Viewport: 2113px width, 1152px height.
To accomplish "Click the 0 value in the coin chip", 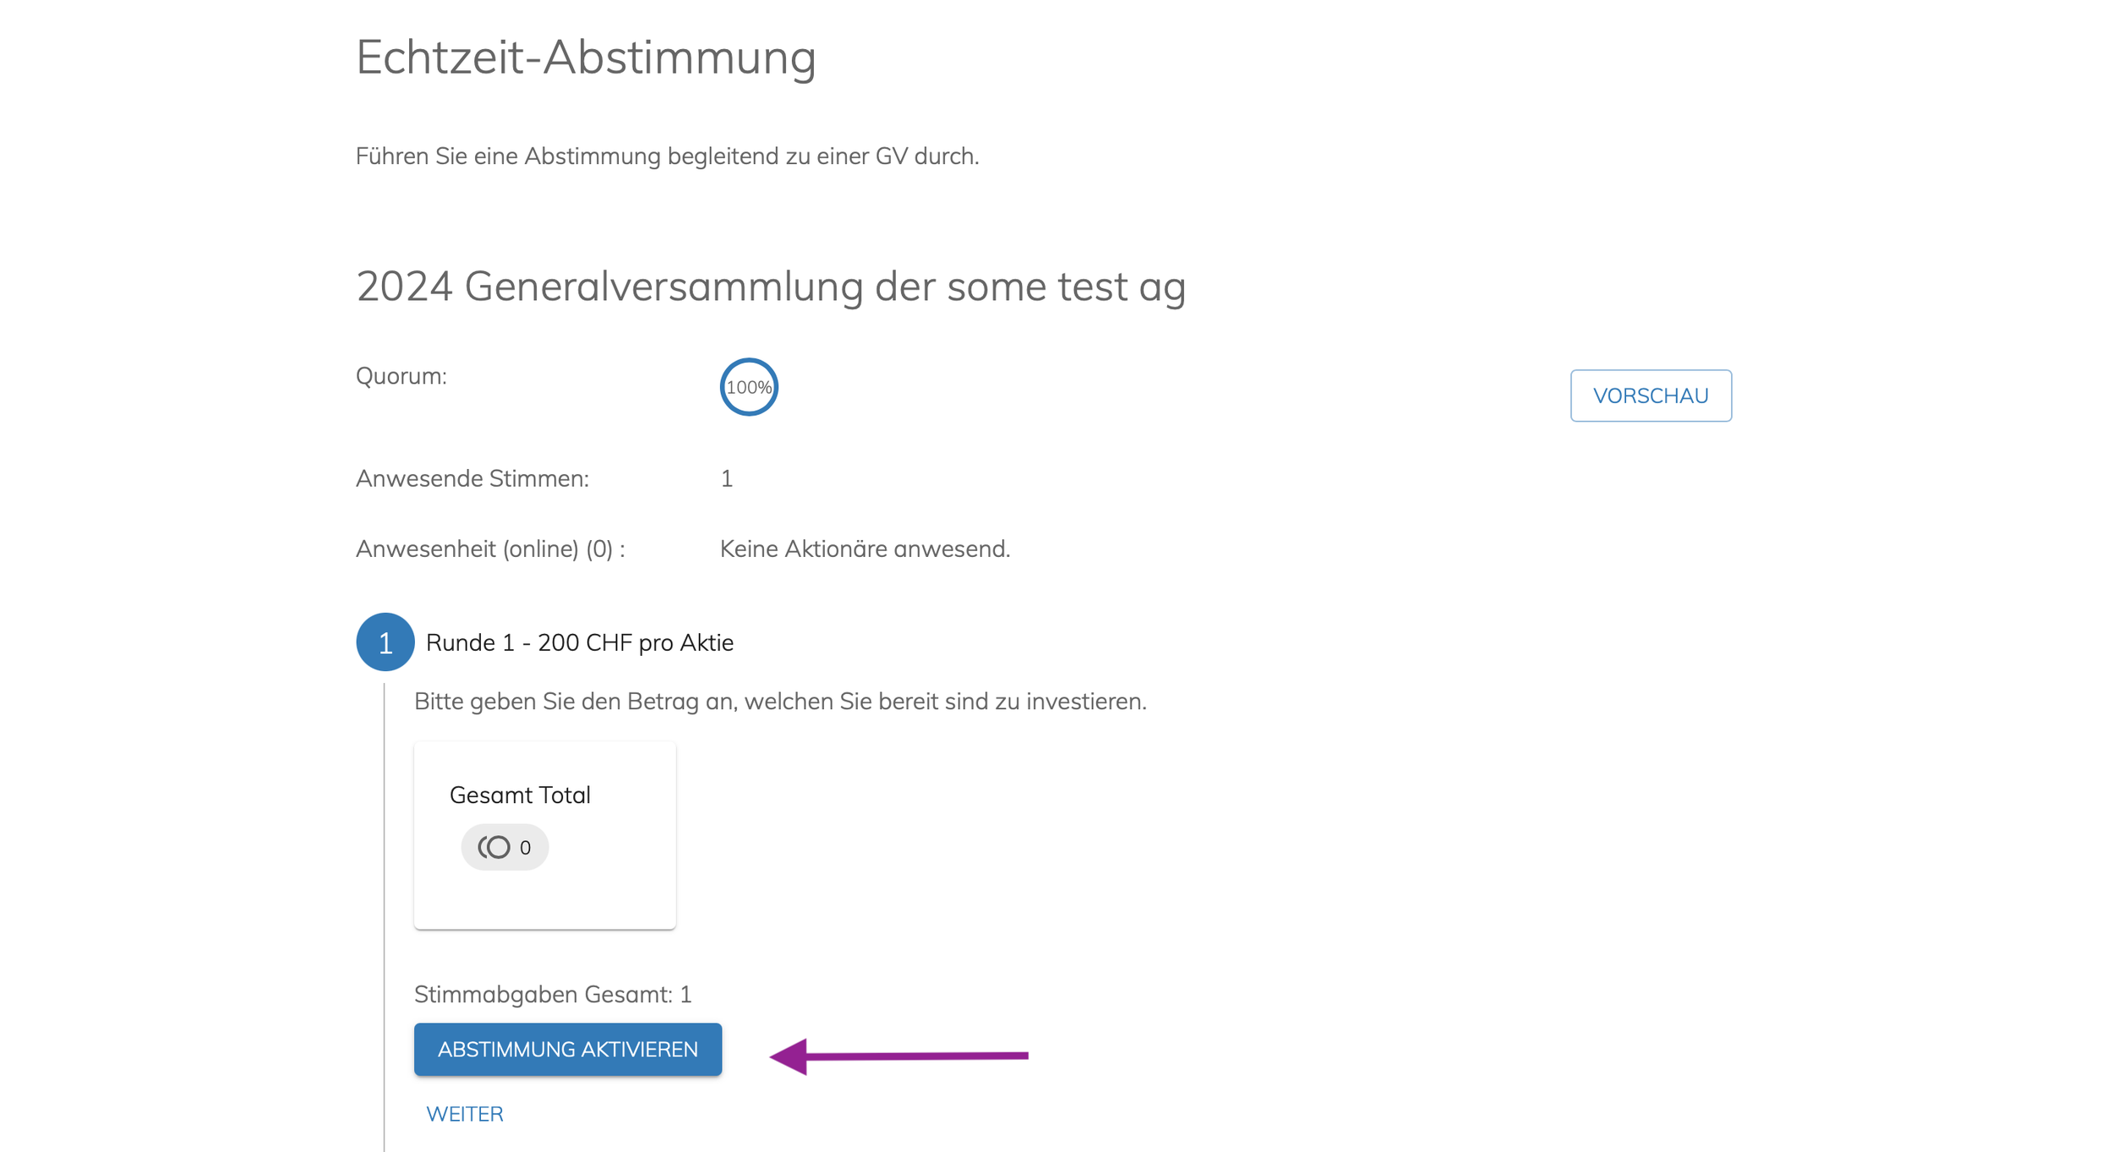I will [525, 847].
